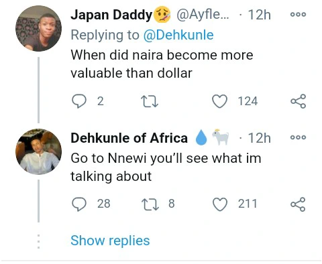Viewport: 322px width, 264px height.
Task: Open Dehkunle of Africa's profile picture
Action: tap(38, 151)
